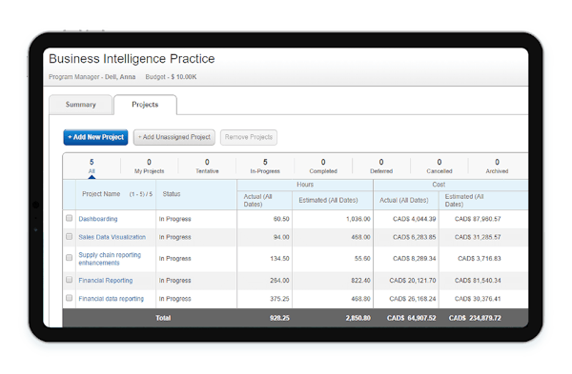The height and width of the screenshot is (374, 572).
Task: Click Financial data reporting estimated 468.80
Action: tap(360, 299)
